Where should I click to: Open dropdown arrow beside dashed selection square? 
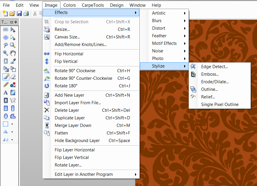coord(12,124)
